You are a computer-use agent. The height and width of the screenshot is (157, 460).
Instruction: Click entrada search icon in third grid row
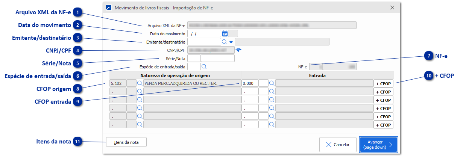coord(272,100)
